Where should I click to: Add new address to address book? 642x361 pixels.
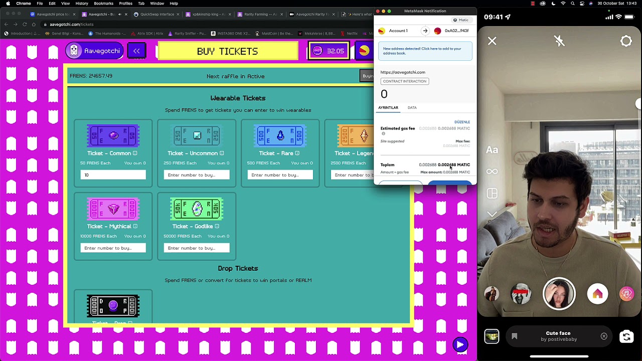[425, 51]
